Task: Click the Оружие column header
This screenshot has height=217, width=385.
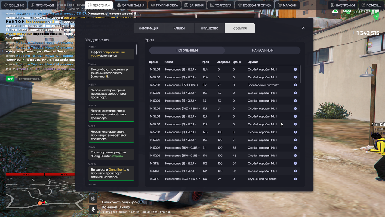Action: [x=253, y=62]
